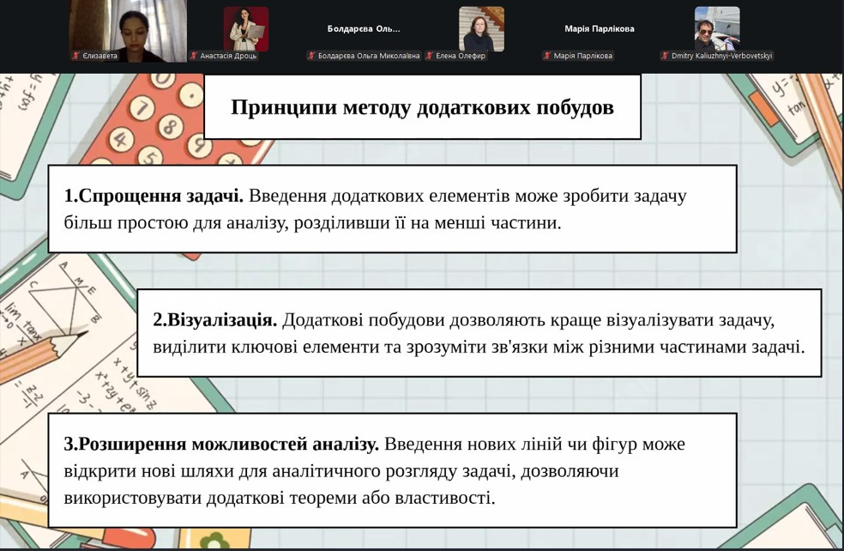844x551 pixels.
Task: Select the Болдарєва Оль... participant tile
Action: pos(364,31)
